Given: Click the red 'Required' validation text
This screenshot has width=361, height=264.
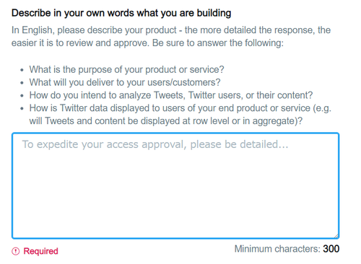Looking at the screenshot, I should click(x=40, y=251).
